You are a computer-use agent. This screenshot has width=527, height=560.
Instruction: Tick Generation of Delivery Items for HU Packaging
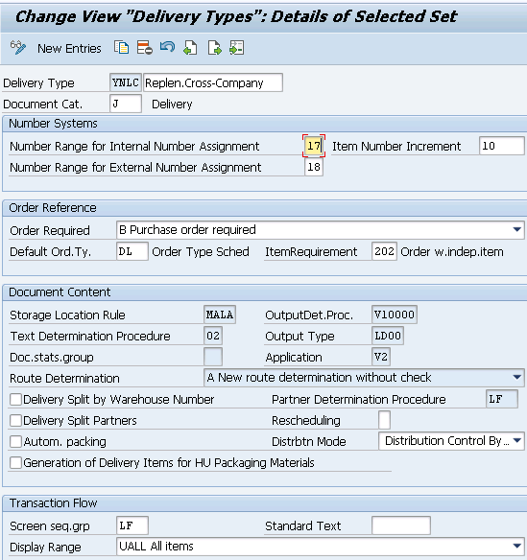pos(15,462)
